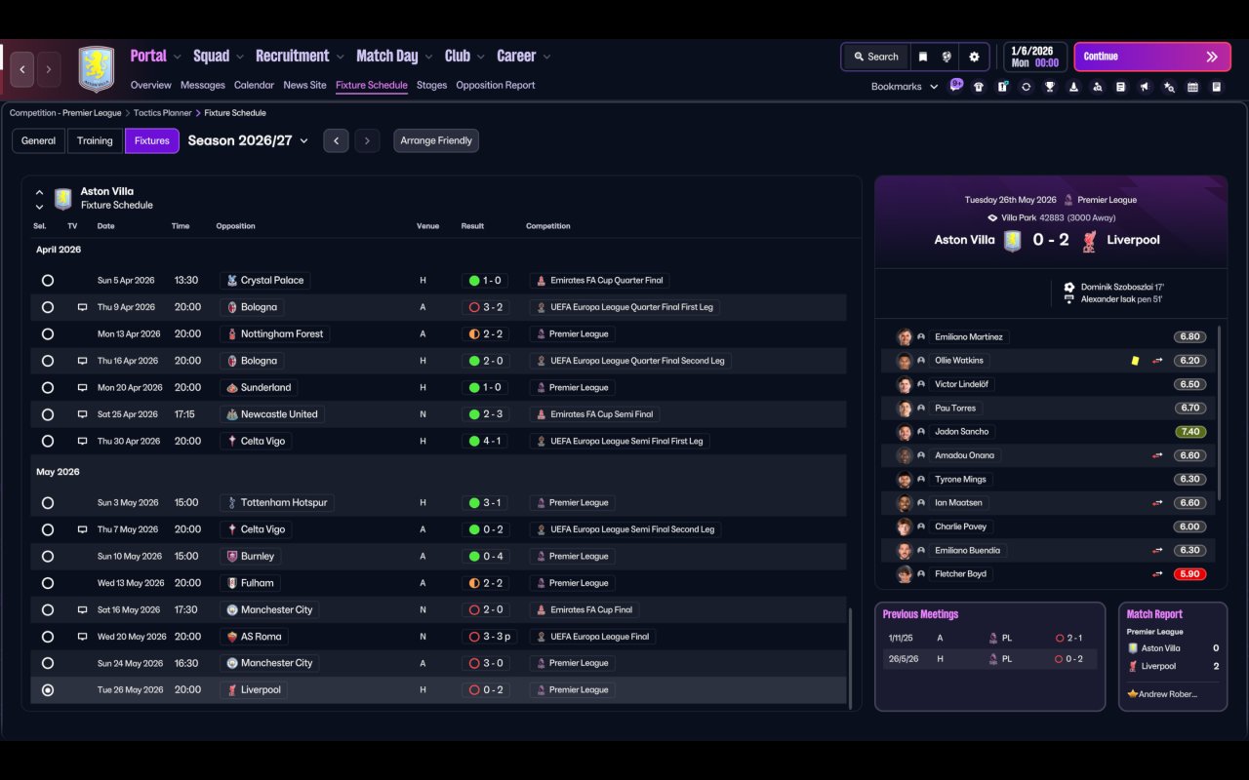Click the Liverpool badge in the match header
The image size is (1249, 780).
click(1090, 241)
